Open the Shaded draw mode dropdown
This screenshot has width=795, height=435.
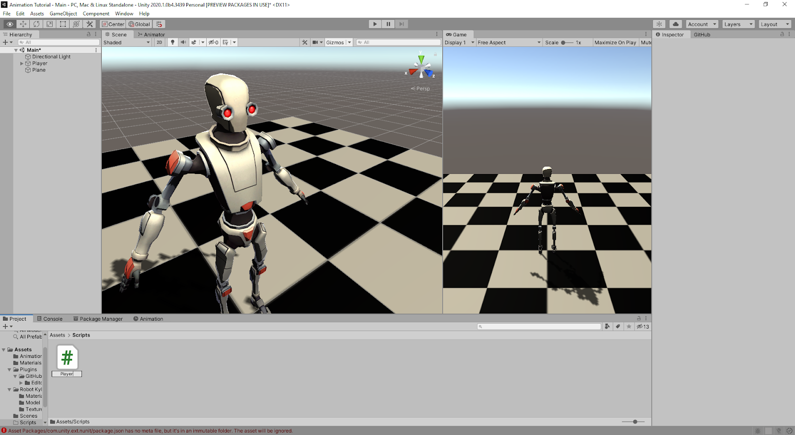point(127,42)
